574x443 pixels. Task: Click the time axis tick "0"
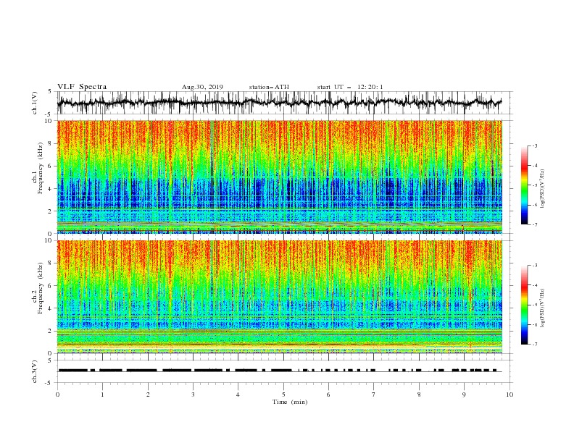coord(57,395)
